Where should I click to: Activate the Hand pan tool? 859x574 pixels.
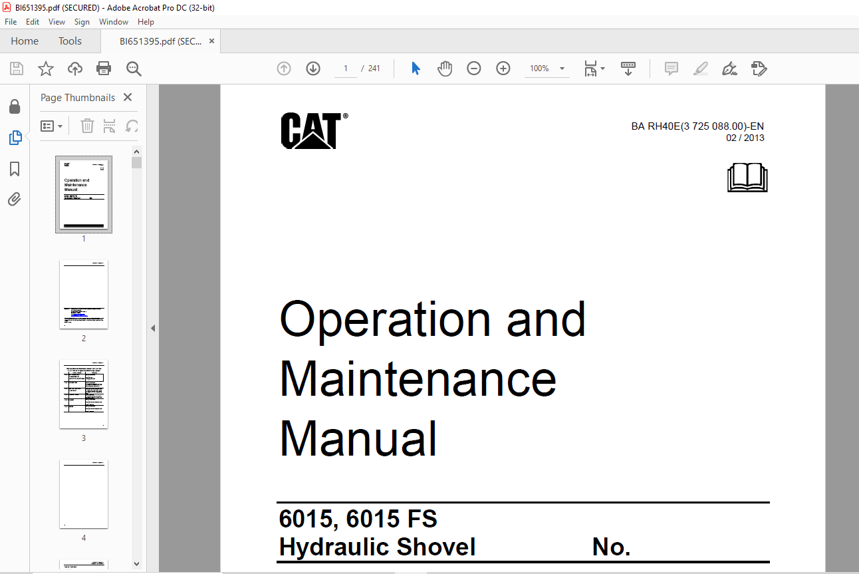pos(445,69)
